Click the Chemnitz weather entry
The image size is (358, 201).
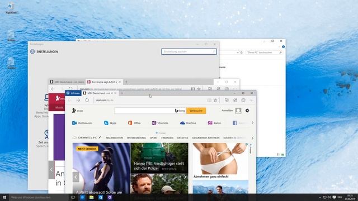coord(84,138)
